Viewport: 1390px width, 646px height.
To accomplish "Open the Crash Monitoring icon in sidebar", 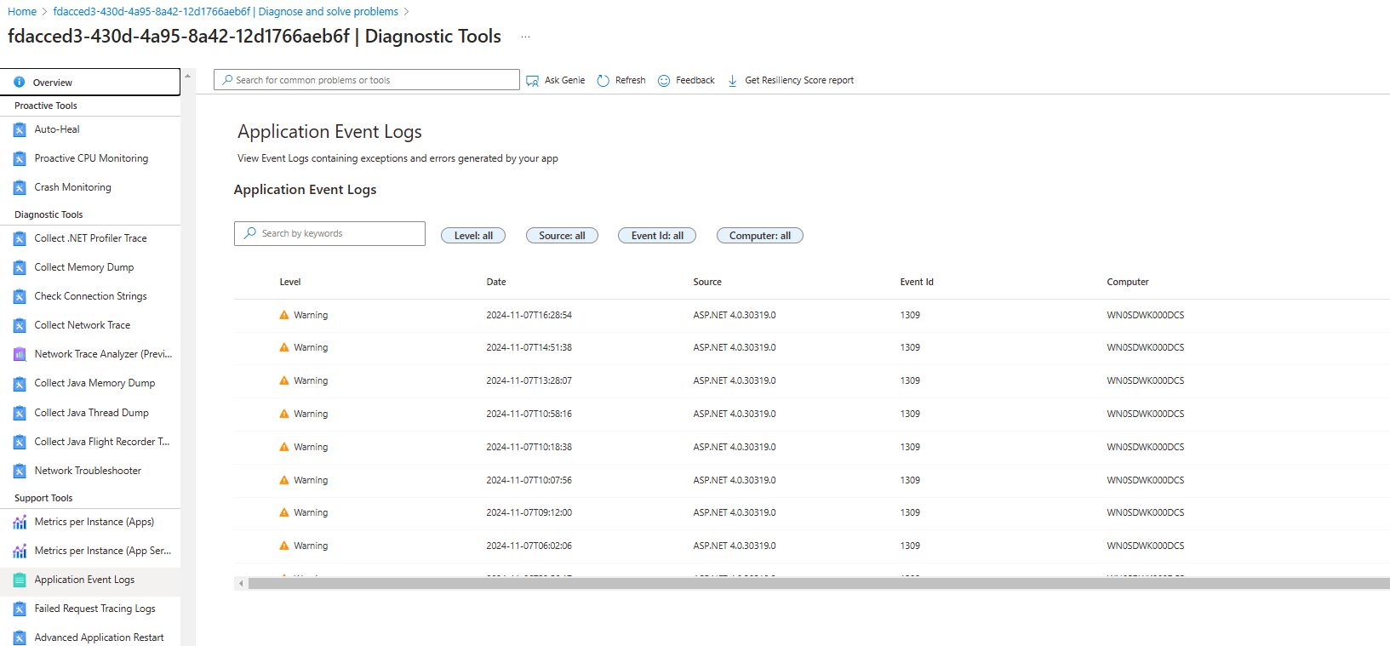I will 20,188.
